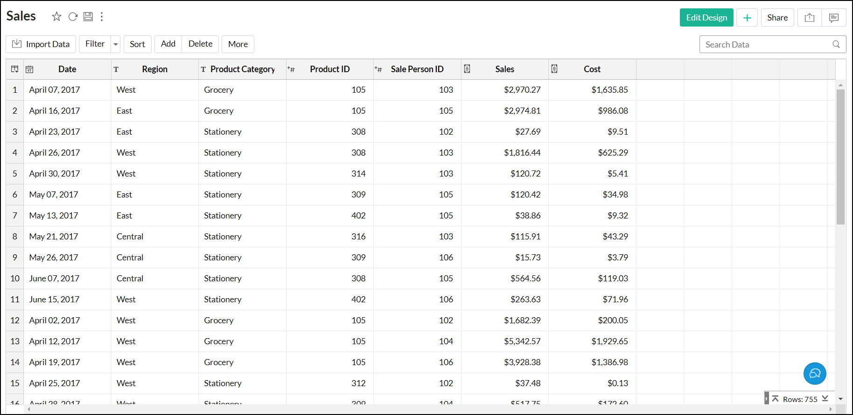
Task: Collapse the row count panel using side arrow
Action: [x=766, y=399]
